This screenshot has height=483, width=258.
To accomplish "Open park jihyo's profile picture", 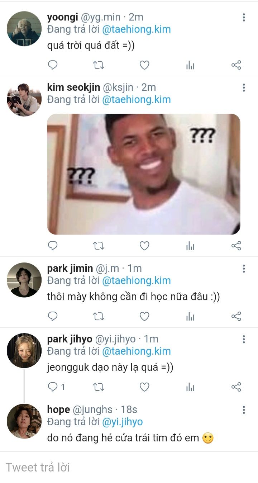I will tap(24, 351).
